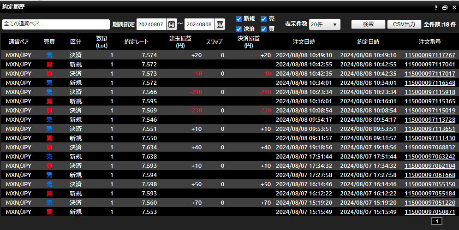Click the 約定日時 column header
This screenshot has height=230, width=459.
point(368,42)
